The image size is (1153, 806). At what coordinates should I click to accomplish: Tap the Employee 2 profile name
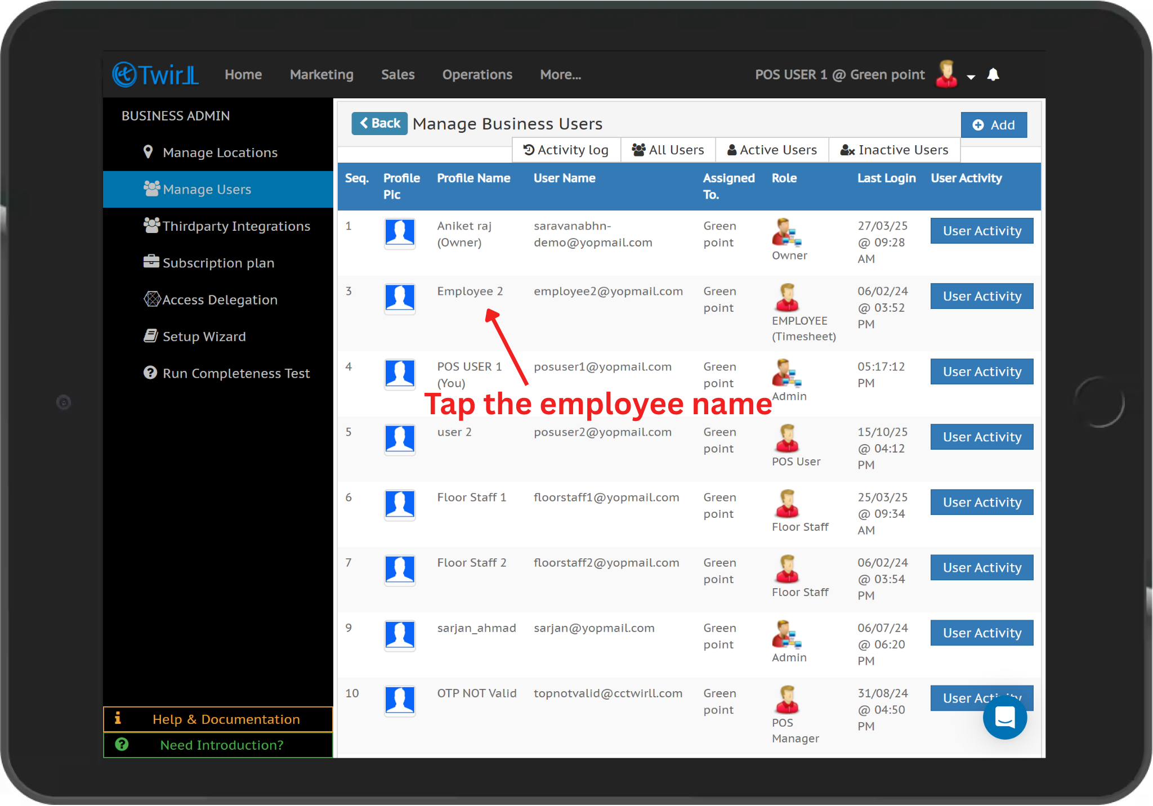tap(470, 291)
